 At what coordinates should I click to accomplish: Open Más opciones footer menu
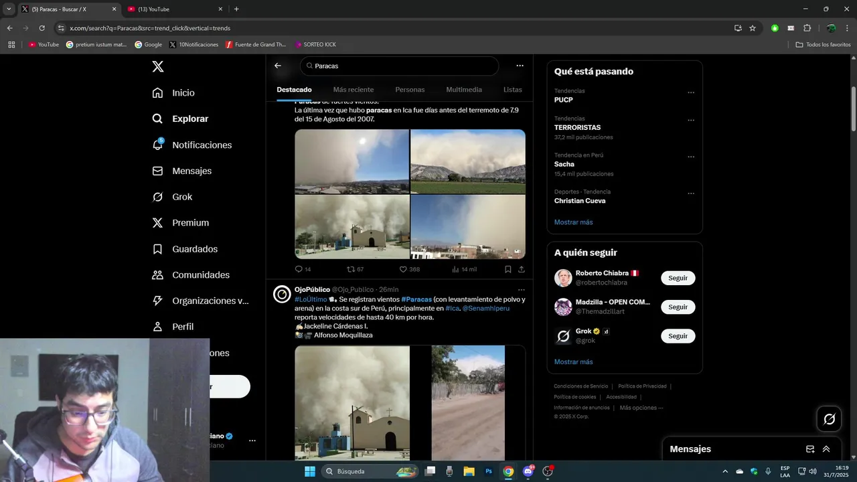click(641, 408)
